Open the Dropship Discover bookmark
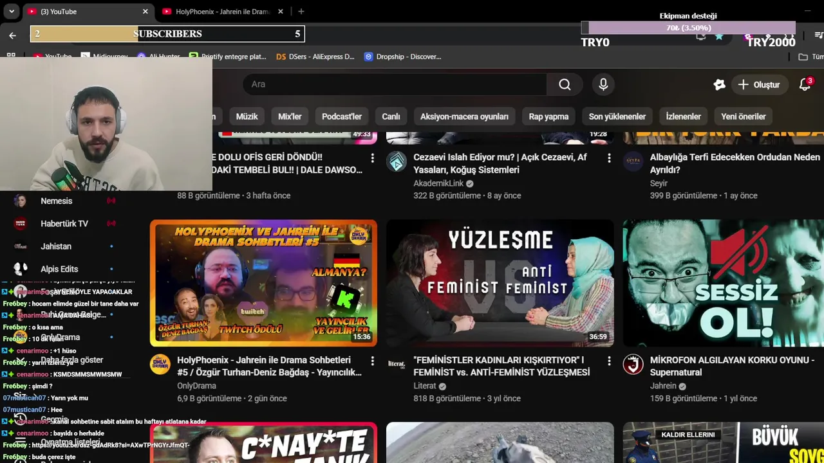The image size is (824, 463). (x=403, y=57)
